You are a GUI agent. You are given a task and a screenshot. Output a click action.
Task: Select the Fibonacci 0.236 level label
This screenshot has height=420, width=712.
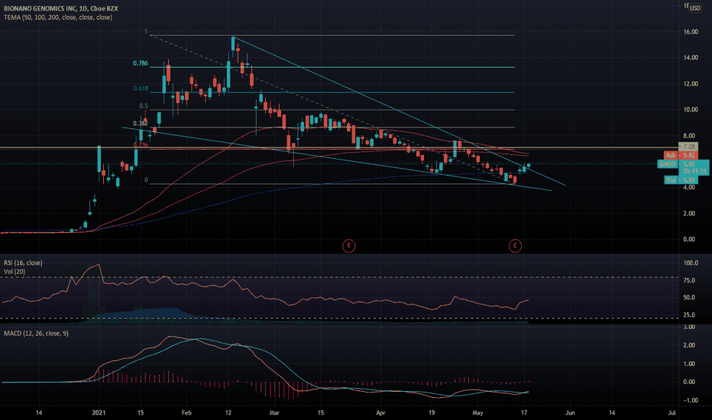141,145
